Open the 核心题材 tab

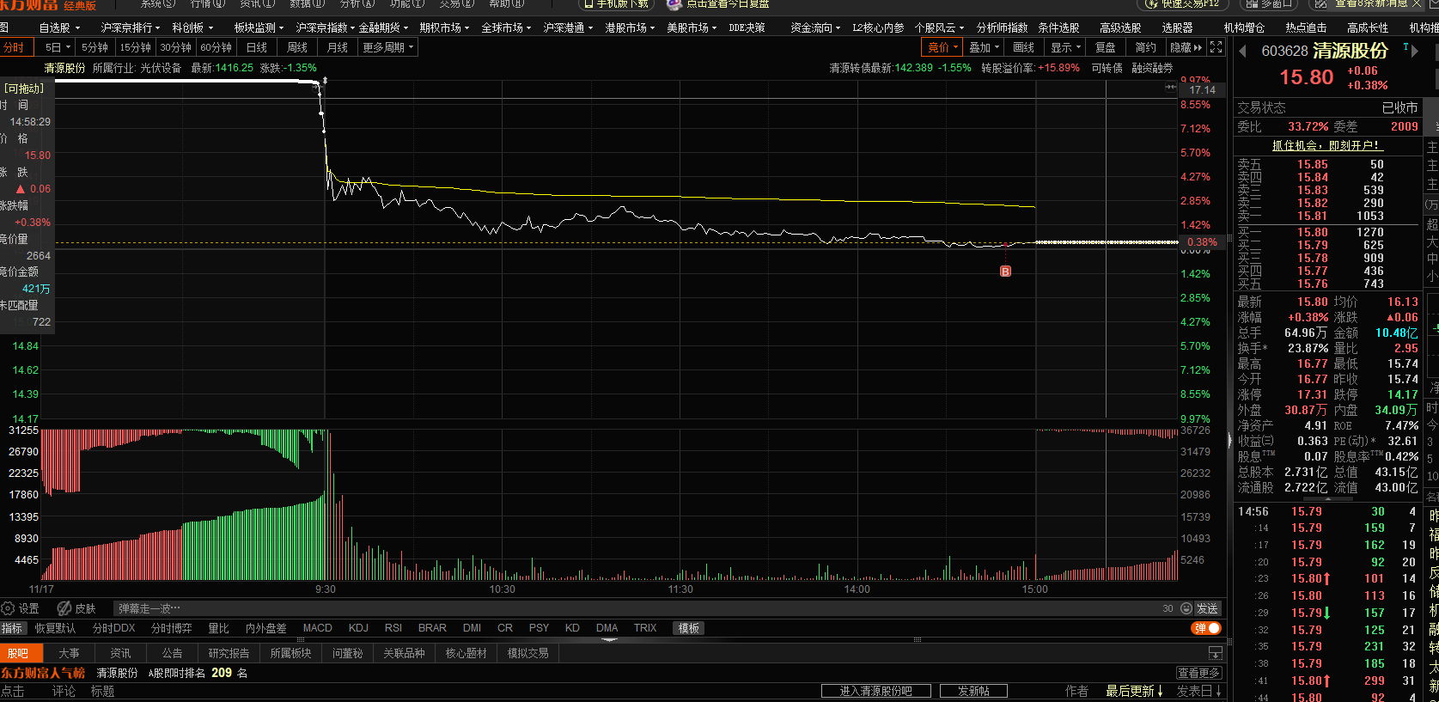click(x=466, y=653)
